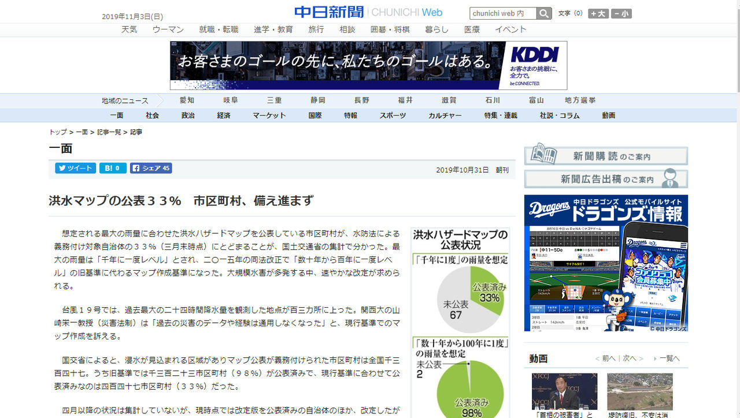Screen dimensions: 740x418
Task: Open イベント menu item
Action: pos(511,29)
